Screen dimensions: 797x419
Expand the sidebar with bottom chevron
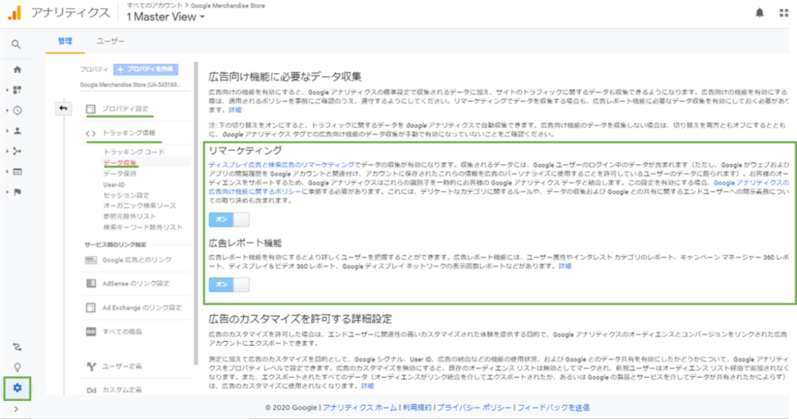pos(16,409)
